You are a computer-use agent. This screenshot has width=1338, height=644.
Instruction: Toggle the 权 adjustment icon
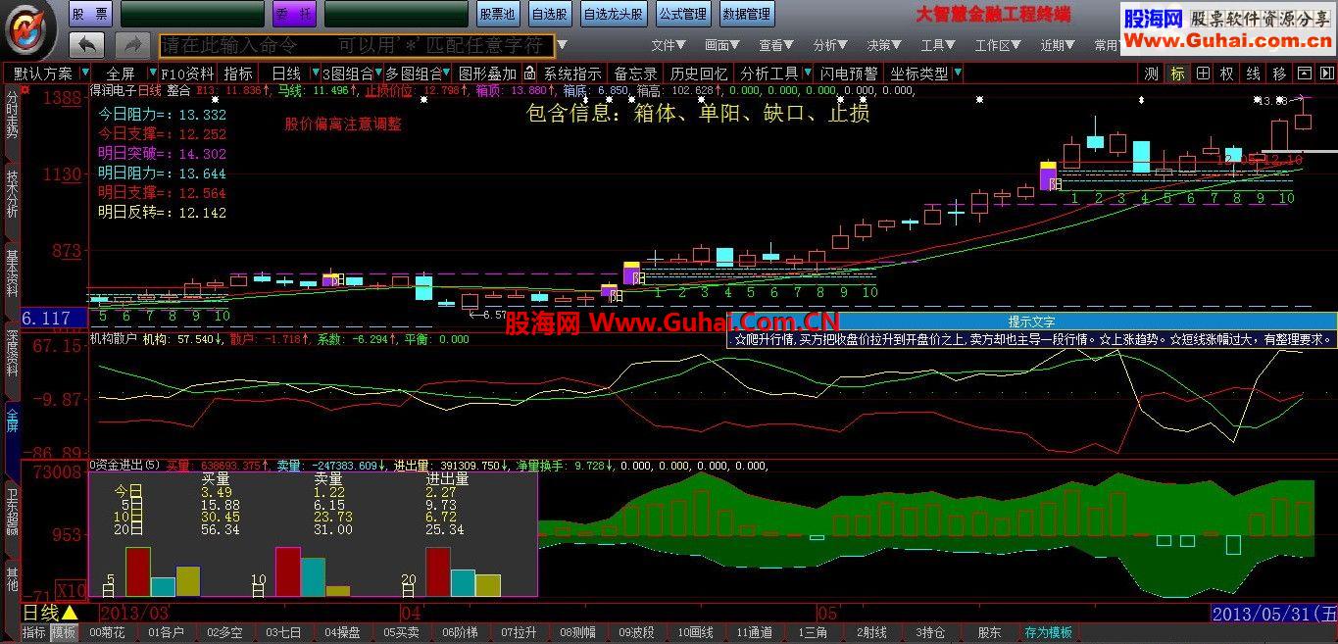[1227, 74]
